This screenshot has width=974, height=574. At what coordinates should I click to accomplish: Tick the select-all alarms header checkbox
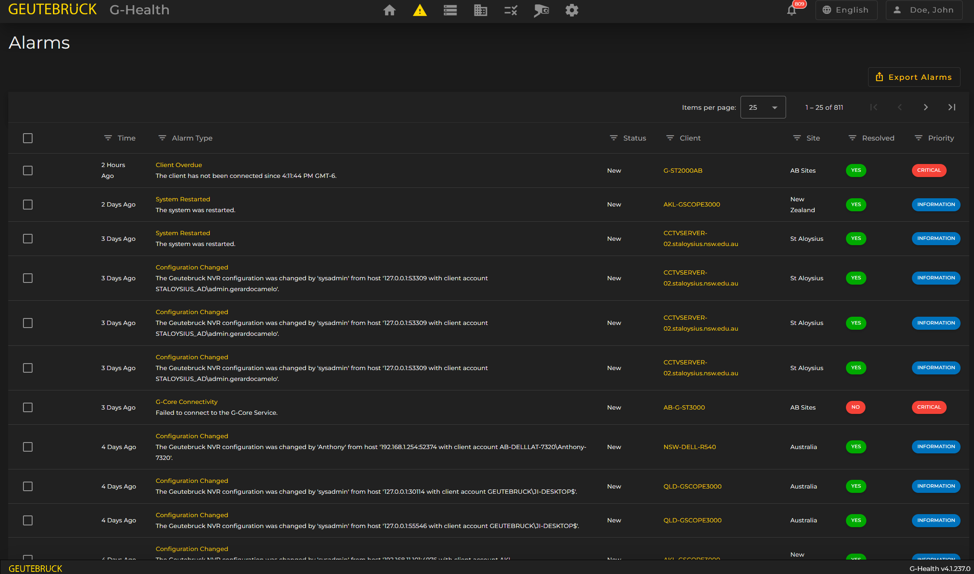pos(28,138)
